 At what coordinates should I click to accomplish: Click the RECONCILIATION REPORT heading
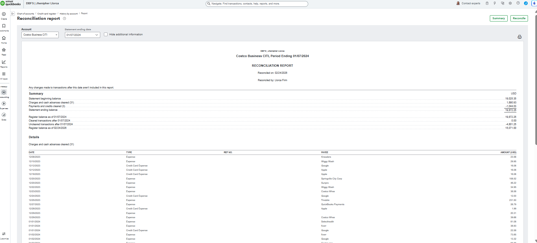(x=272, y=66)
